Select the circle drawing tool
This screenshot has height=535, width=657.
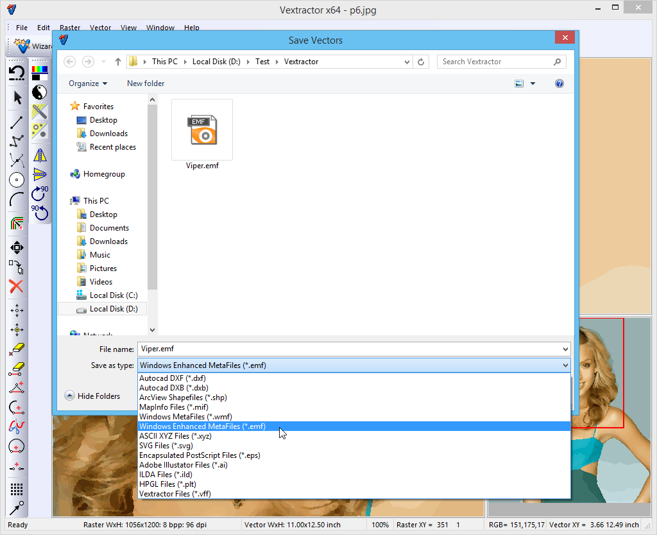[x=17, y=180]
